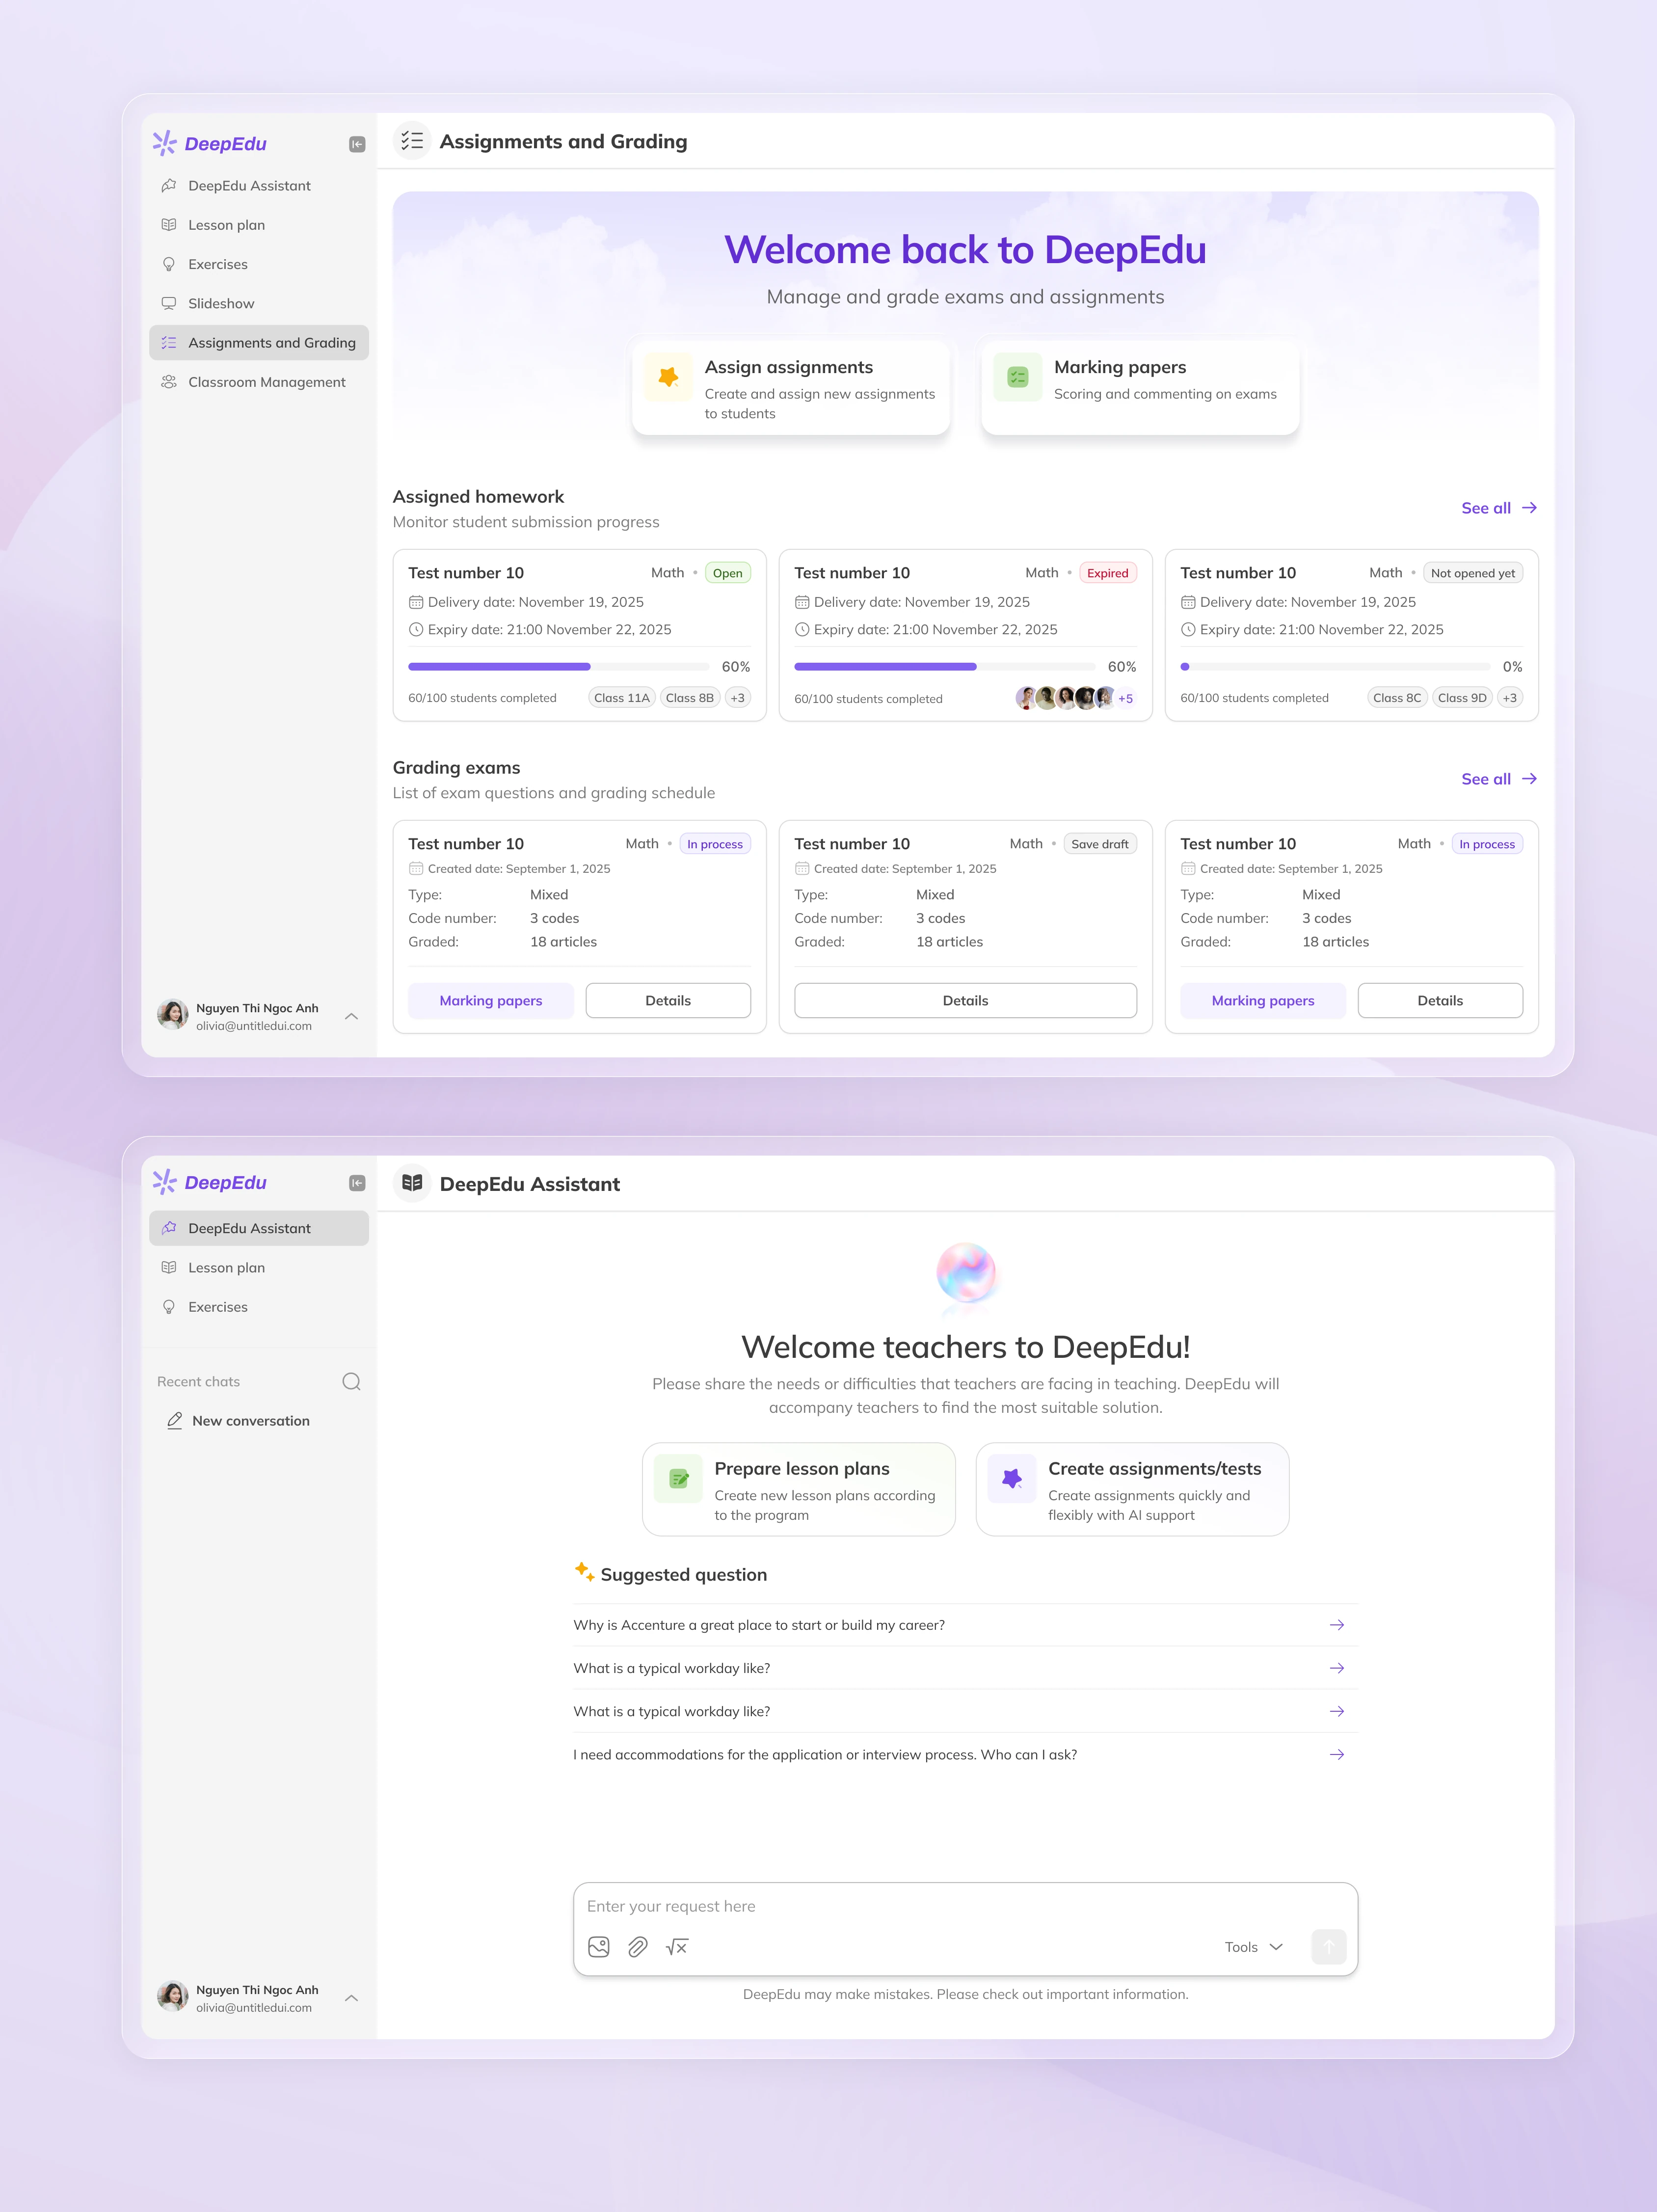1657x2212 pixels.
Task: Open Details on the Save draft exam card
Action: pos(965,1000)
